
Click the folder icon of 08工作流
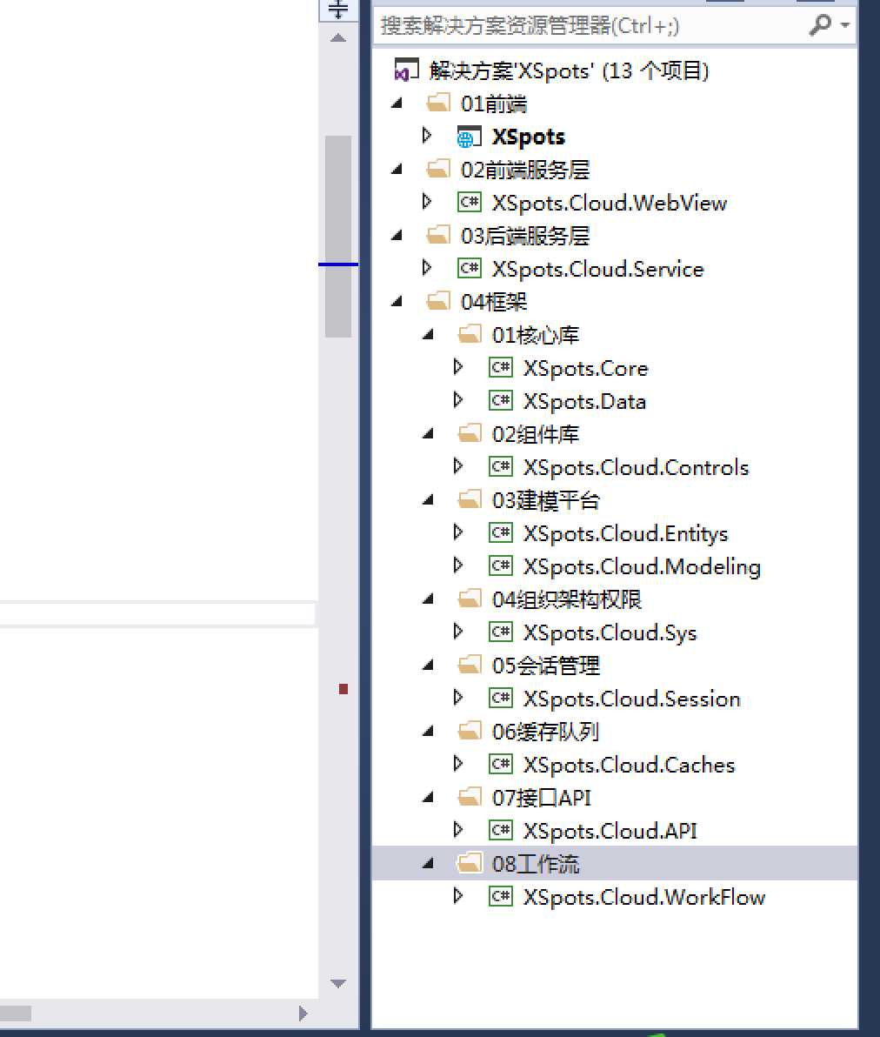(470, 864)
